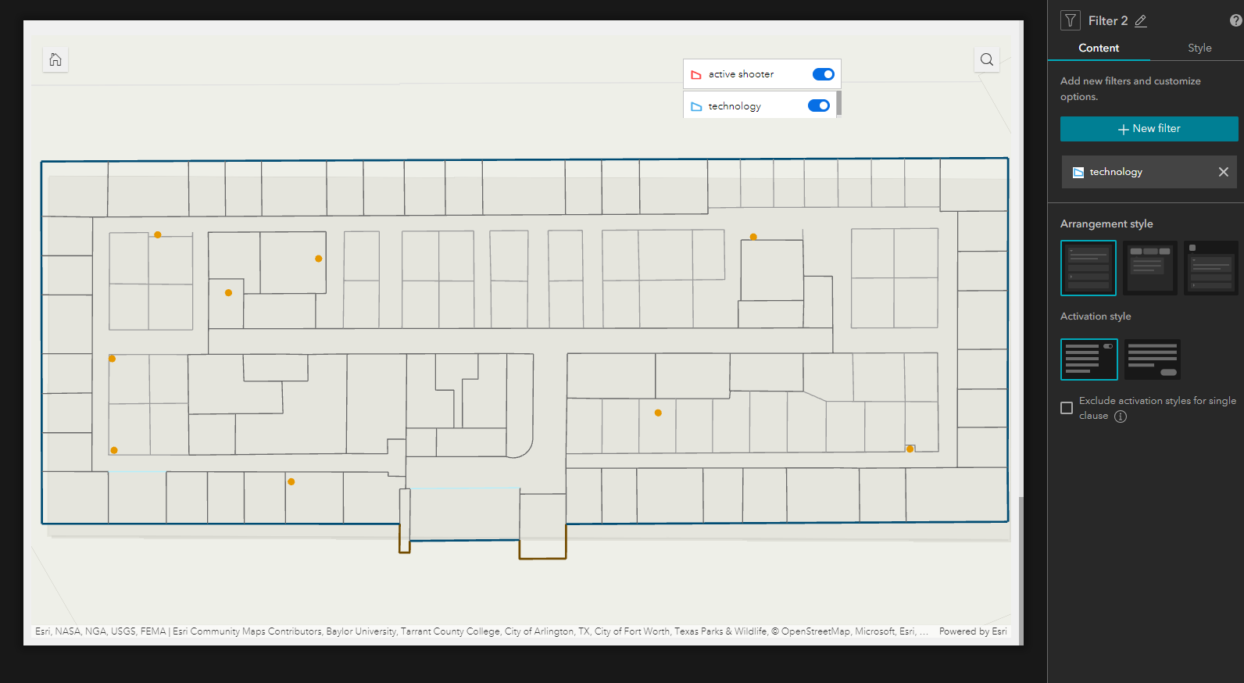
Task: Choose the third icon arrangement style
Action: tap(1210, 268)
